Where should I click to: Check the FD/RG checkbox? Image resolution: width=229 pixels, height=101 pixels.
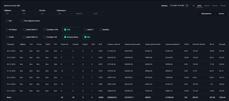point(7,37)
